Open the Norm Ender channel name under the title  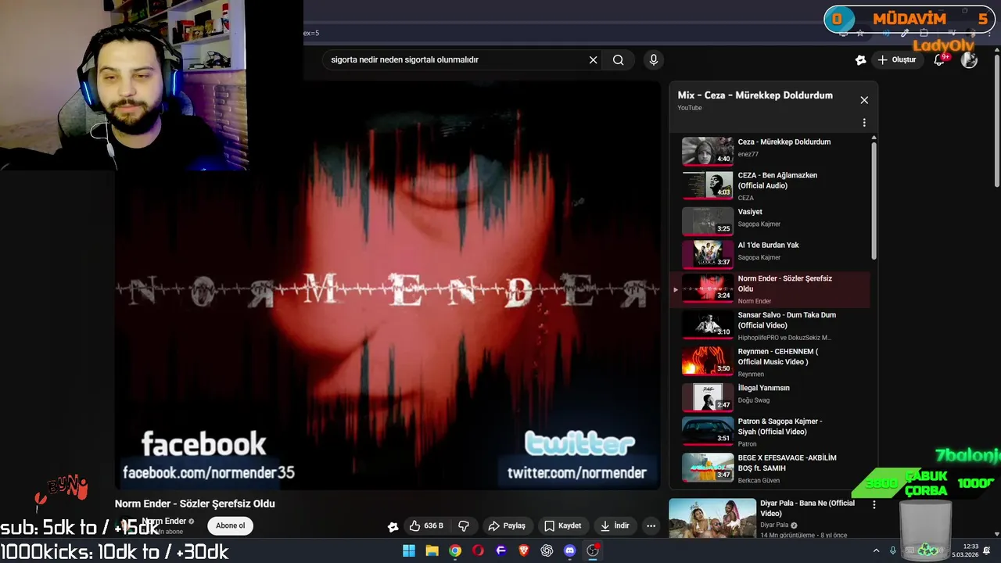[x=164, y=521]
